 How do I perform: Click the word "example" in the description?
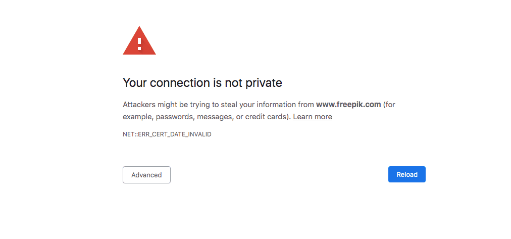[137, 117]
